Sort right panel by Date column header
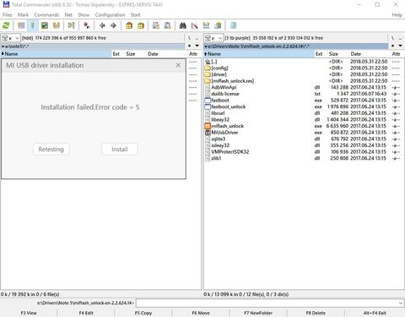405x317 pixels. coord(370,54)
